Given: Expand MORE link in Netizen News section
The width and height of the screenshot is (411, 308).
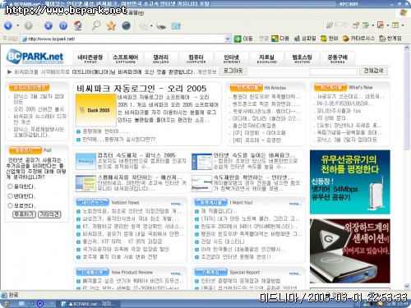Looking at the screenshot, I should pos(177,204).
